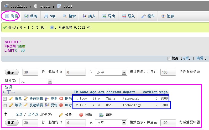Click the lower repeat headers field showing 100
The image size is (209, 130).
pyautogui.click(x=168, y=123)
